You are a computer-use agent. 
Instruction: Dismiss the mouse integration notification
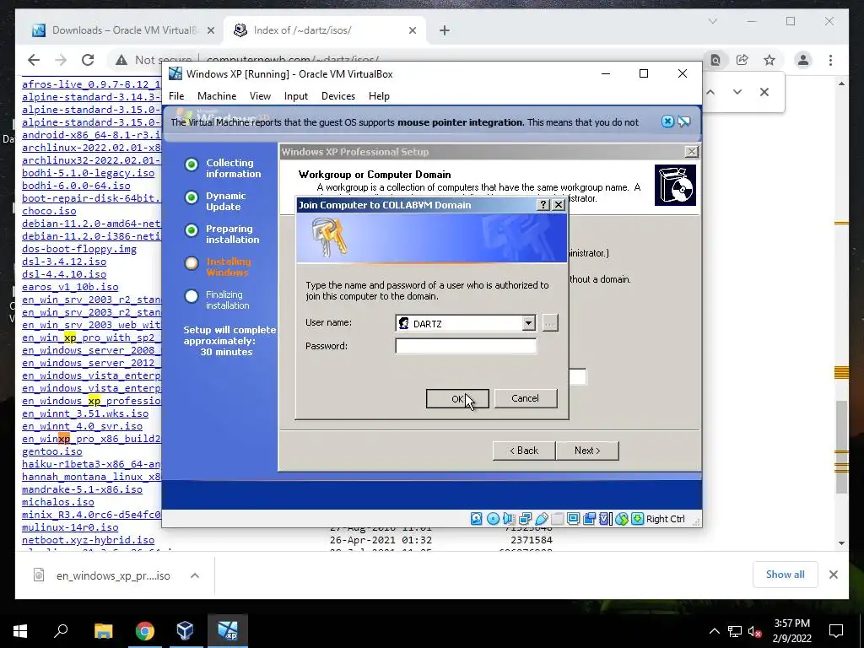pyautogui.click(x=667, y=121)
